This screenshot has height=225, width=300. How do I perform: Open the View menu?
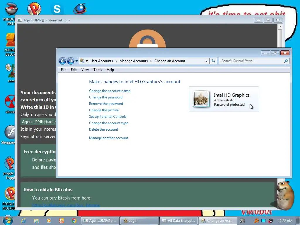click(85, 70)
